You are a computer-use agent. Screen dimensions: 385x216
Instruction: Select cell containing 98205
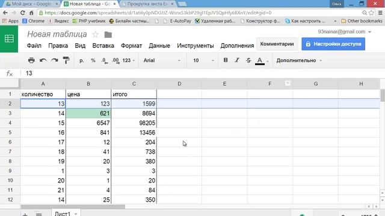(x=134, y=123)
